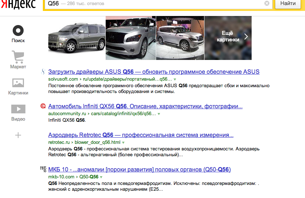
Task: Click the cars/catalog/infiniti/qx56/q56 path link
Action: pyautogui.click(x=123, y=114)
